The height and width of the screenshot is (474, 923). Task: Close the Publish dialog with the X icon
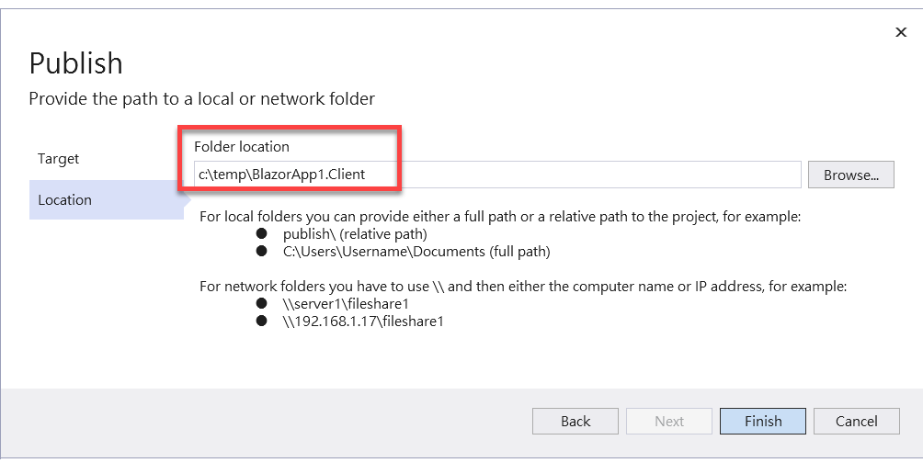tap(901, 32)
